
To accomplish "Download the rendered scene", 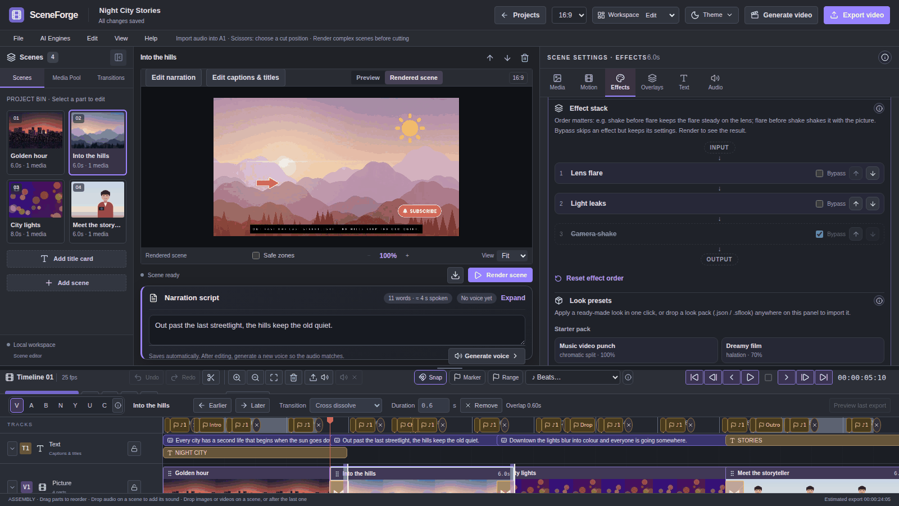I will (456, 275).
